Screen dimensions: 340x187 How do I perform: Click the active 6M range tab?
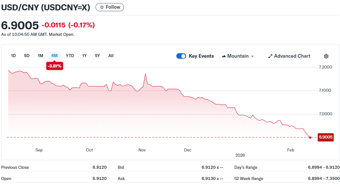point(54,56)
